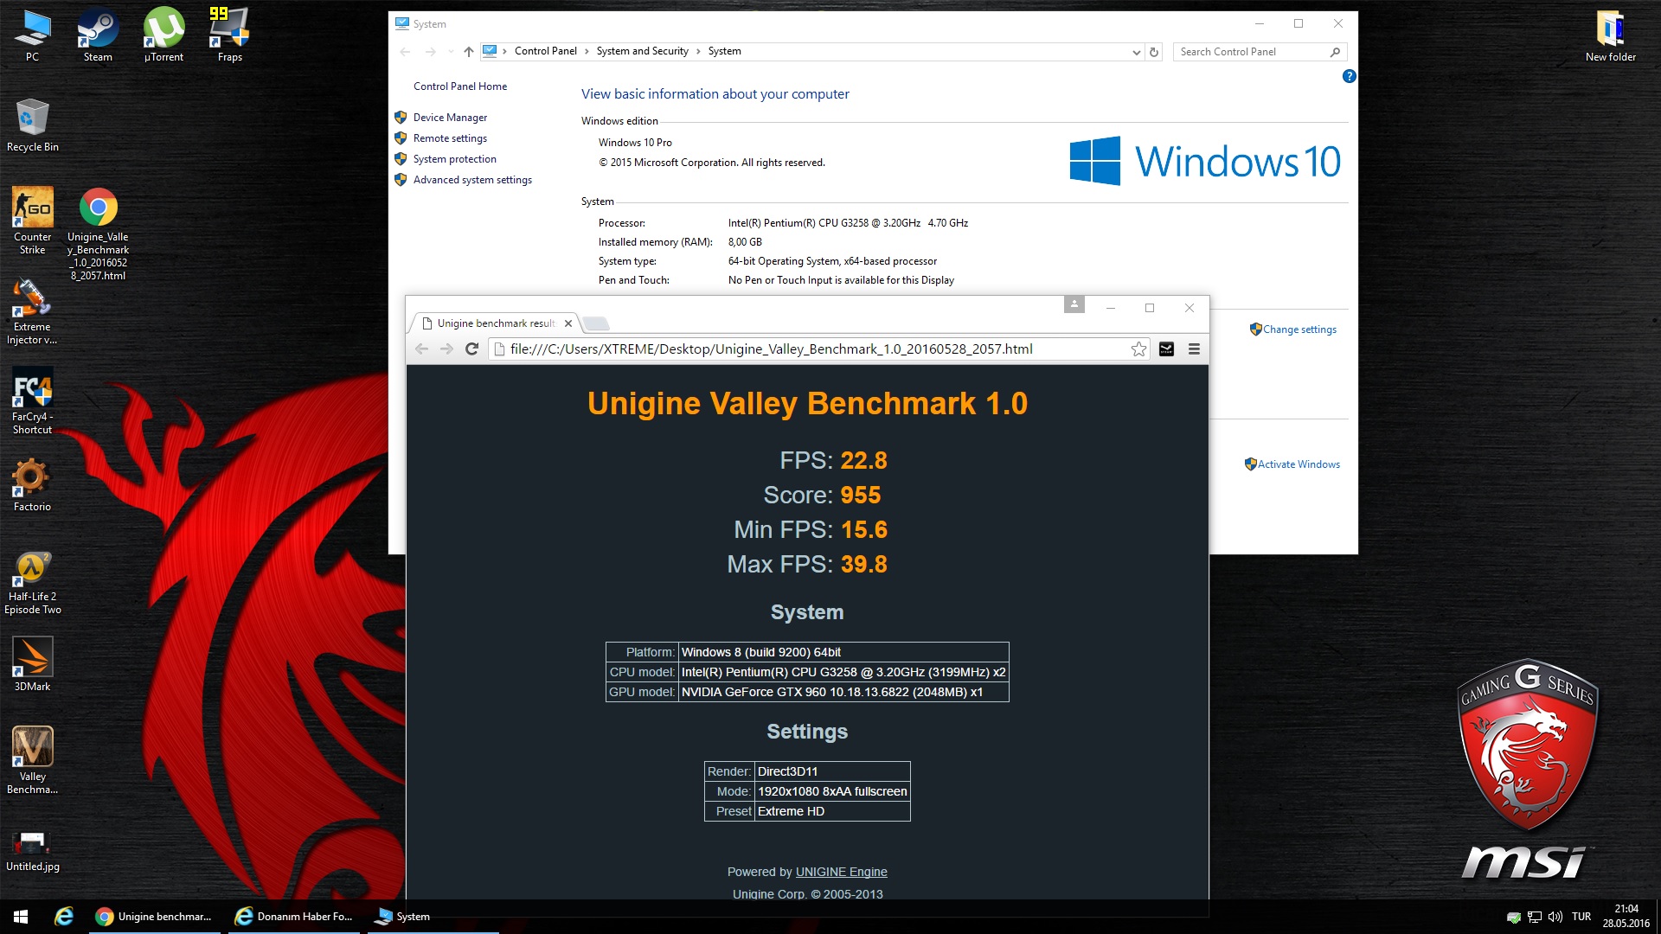Expand the chevron after System and Security
This screenshot has height=934, width=1661.
pyautogui.click(x=698, y=51)
